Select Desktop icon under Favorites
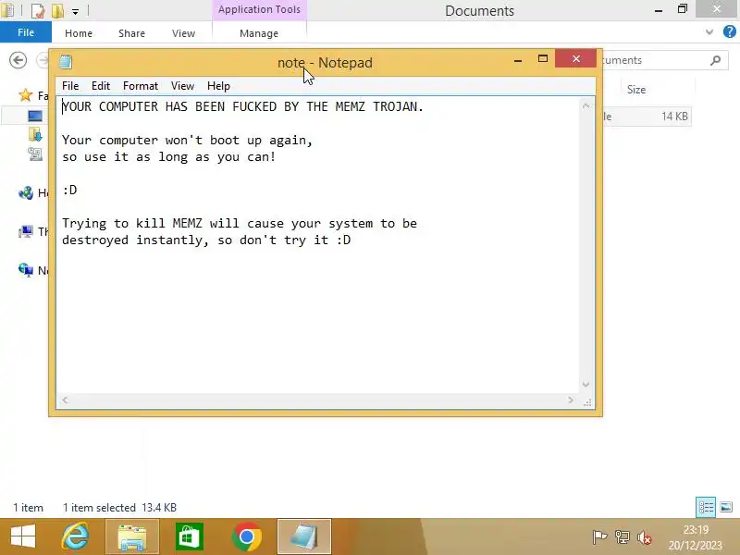 [35, 117]
